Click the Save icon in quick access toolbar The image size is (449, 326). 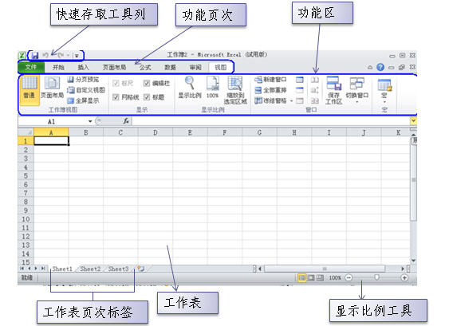(35, 55)
